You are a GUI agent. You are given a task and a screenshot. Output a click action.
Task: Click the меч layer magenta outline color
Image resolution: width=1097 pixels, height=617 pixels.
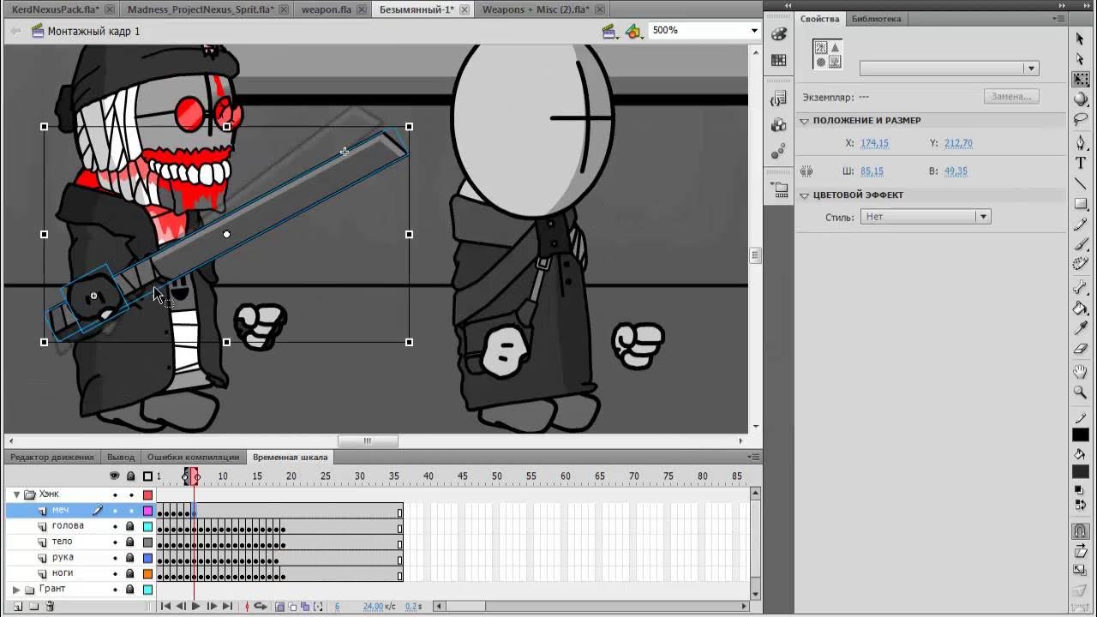(147, 511)
